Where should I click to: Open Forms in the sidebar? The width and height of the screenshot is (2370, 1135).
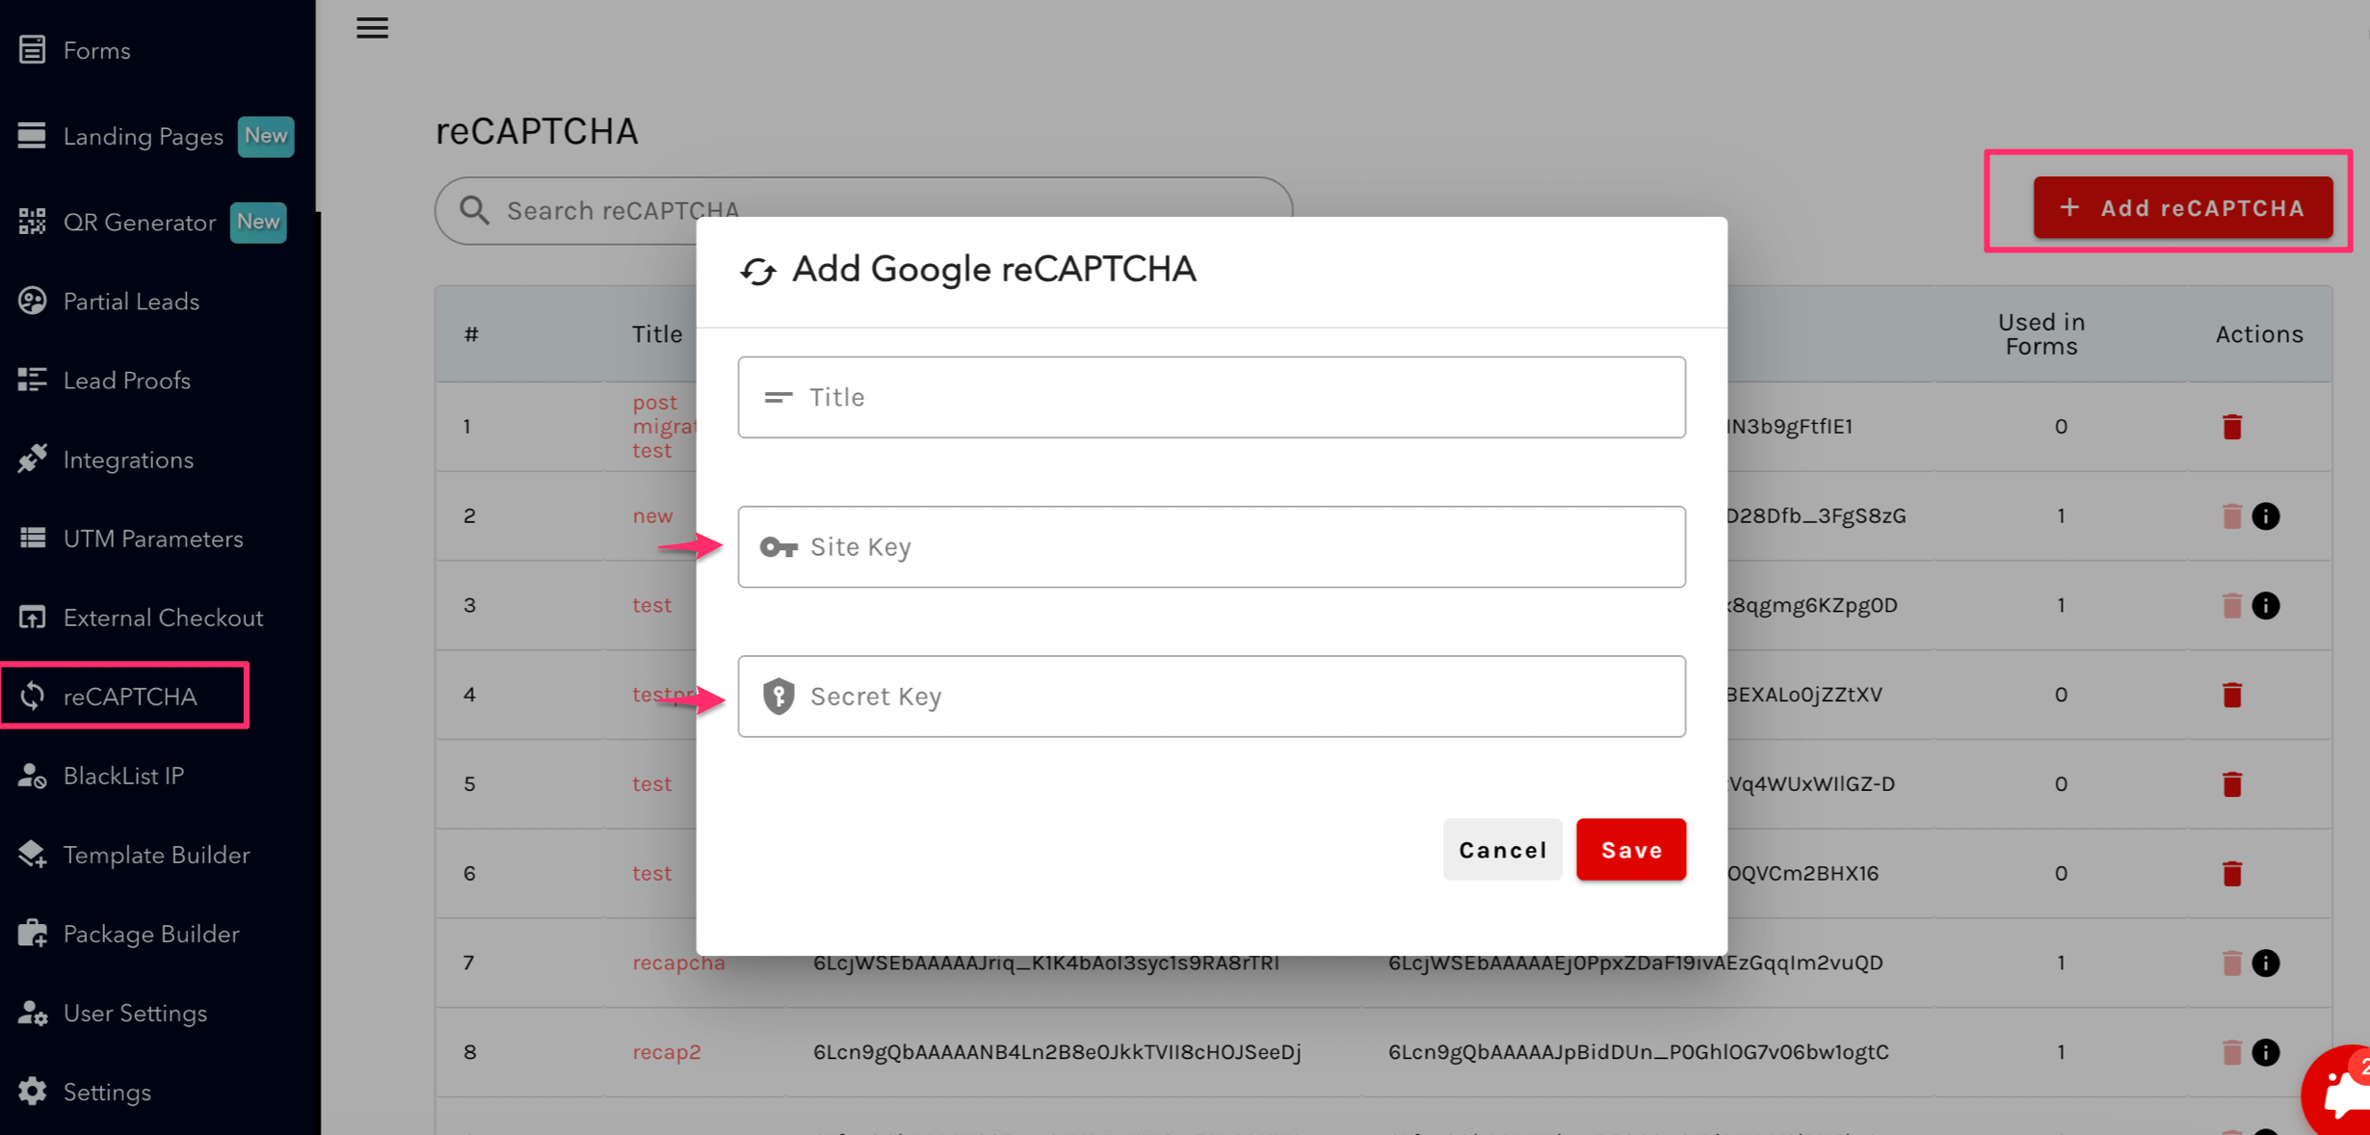tap(96, 50)
